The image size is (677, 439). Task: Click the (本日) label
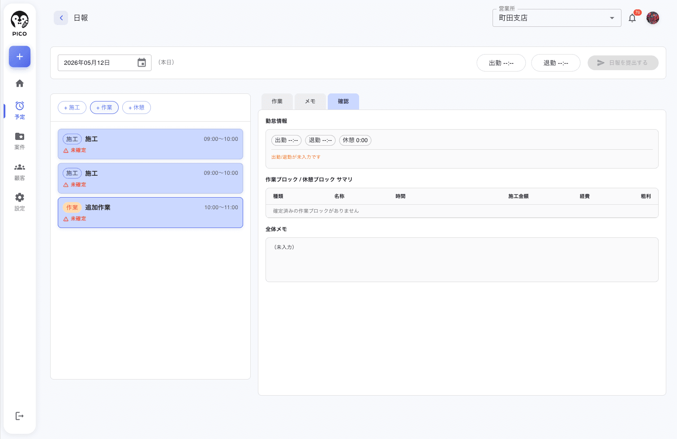click(166, 63)
